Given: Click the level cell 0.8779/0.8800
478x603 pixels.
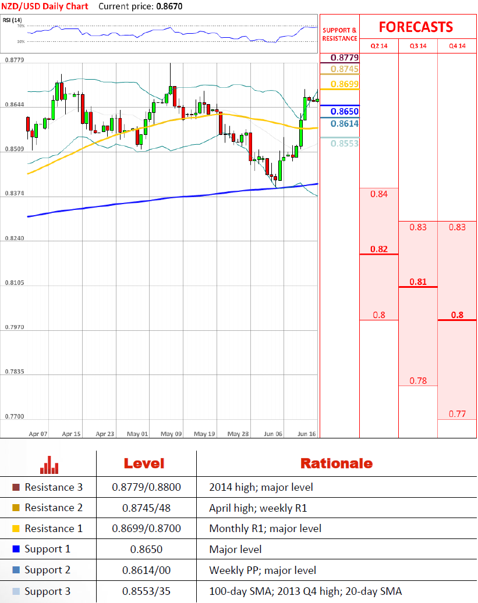Looking at the screenshot, I should 146,487.
